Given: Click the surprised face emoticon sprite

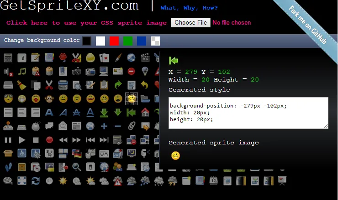Looking at the screenshot, I should pos(118,99).
